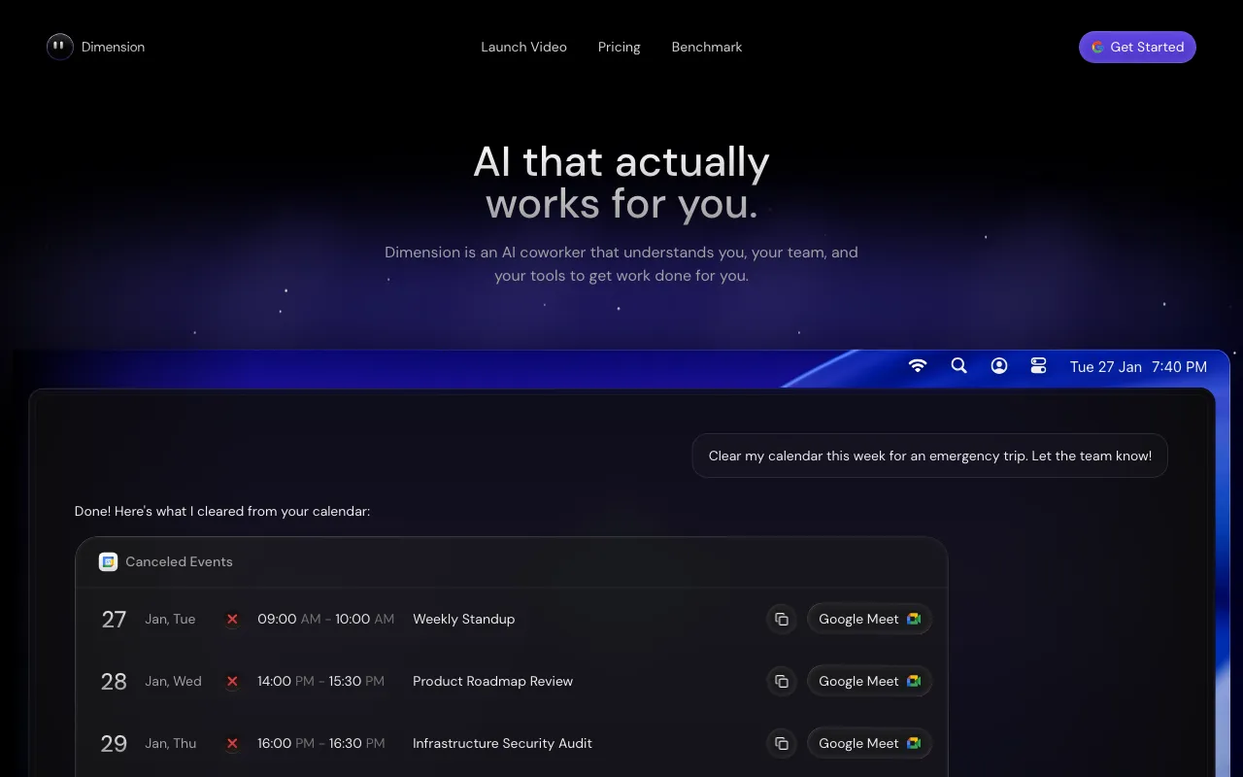The width and height of the screenshot is (1243, 777).
Task: Click the Jan, Tue label
Action: tap(170, 619)
